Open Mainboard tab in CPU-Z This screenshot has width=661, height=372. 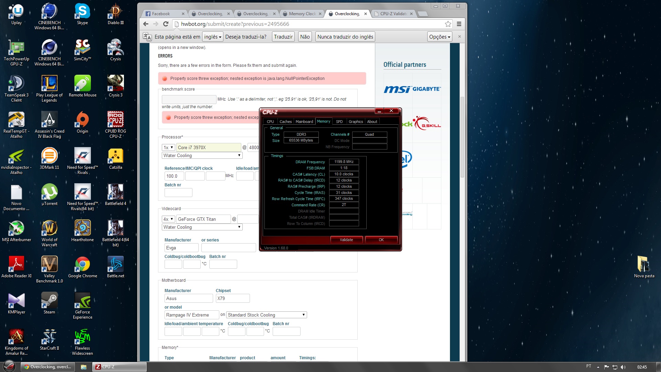pyautogui.click(x=304, y=122)
